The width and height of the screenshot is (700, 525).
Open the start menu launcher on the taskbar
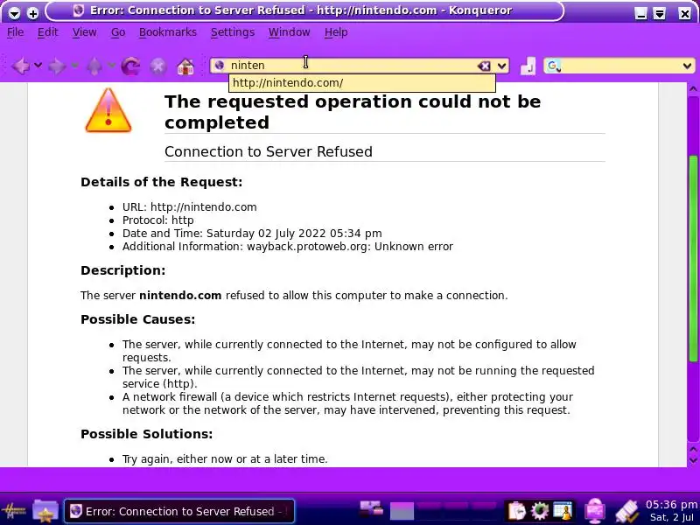14,510
